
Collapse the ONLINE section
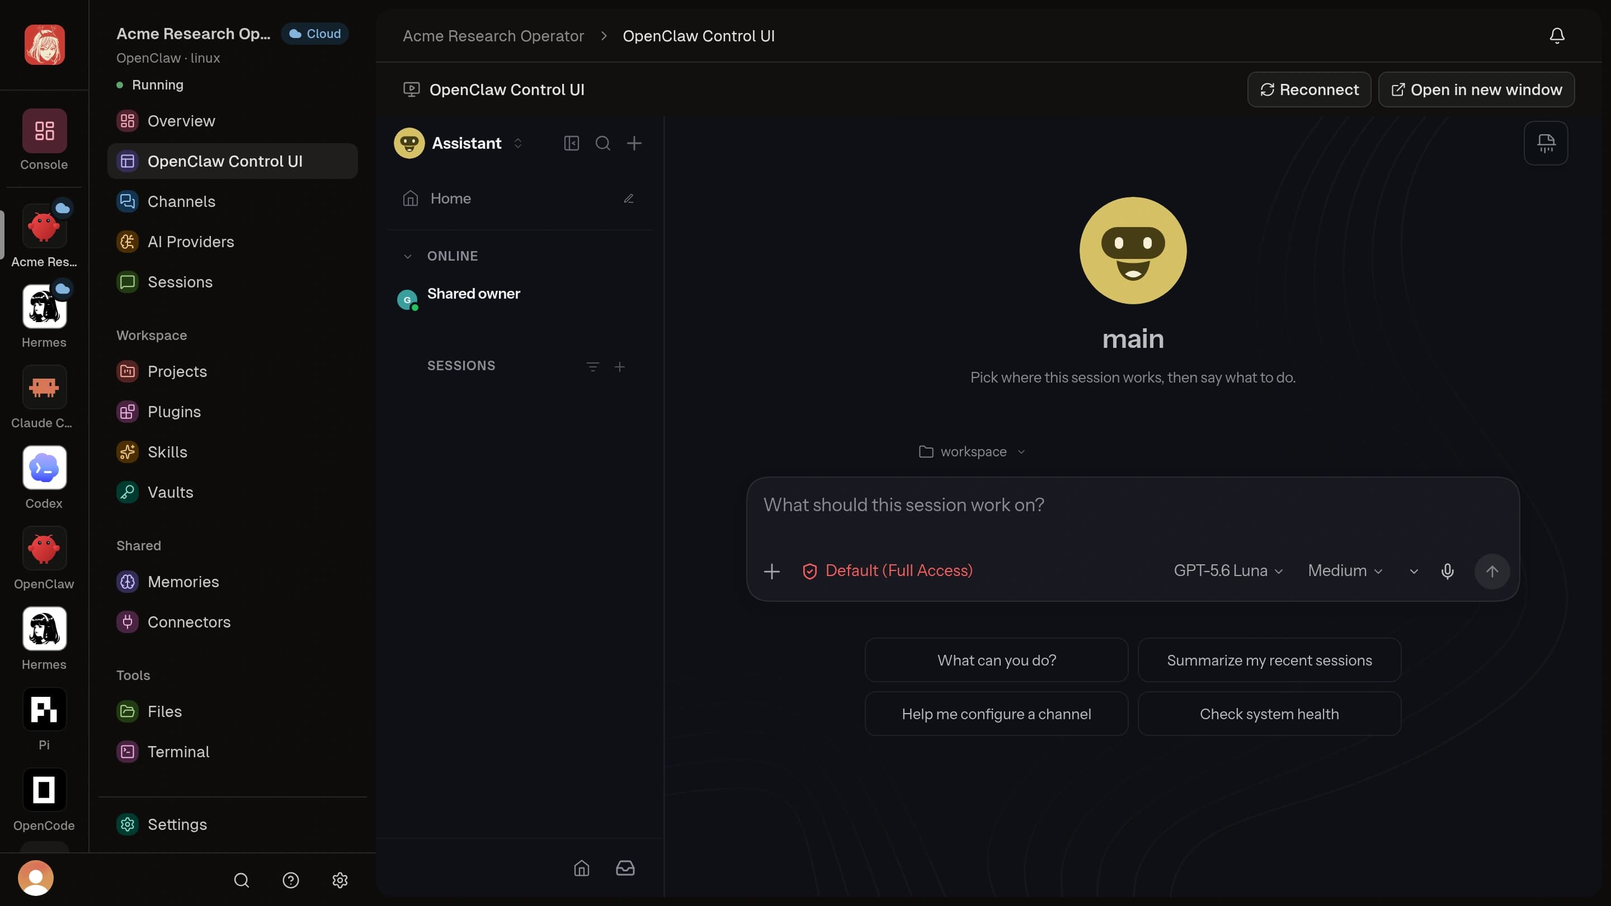coord(408,256)
